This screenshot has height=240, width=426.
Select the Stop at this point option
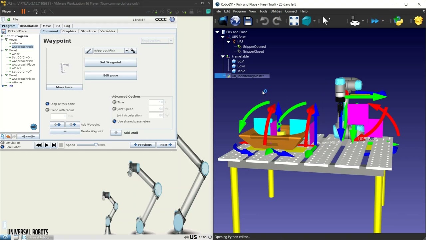(x=47, y=104)
